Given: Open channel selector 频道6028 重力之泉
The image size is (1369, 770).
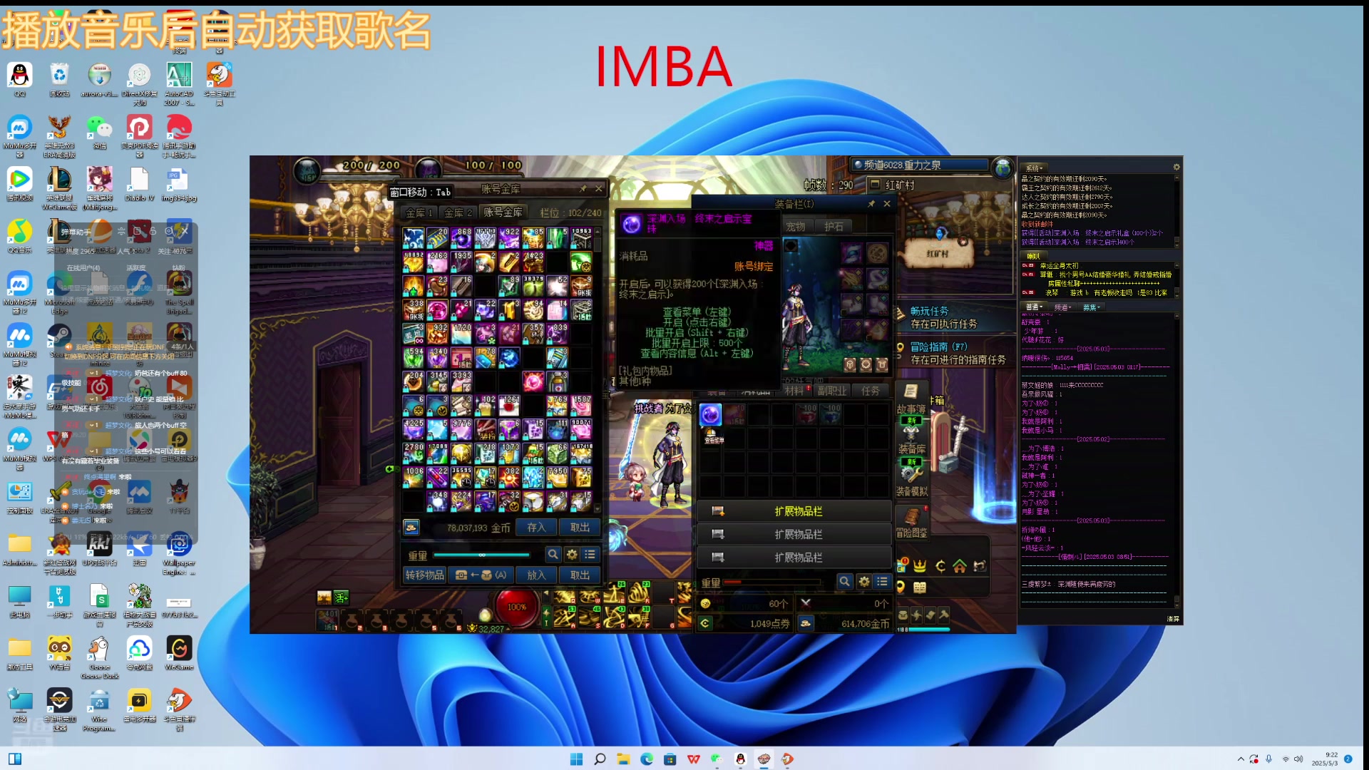Looking at the screenshot, I should [919, 165].
